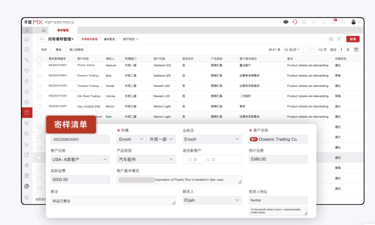
Task: Open the AI assistant in the top bar
Action: (x=286, y=22)
